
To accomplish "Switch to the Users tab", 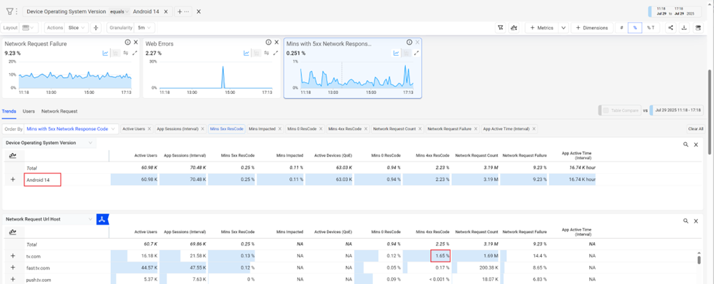I will pyautogui.click(x=29, y=111).
